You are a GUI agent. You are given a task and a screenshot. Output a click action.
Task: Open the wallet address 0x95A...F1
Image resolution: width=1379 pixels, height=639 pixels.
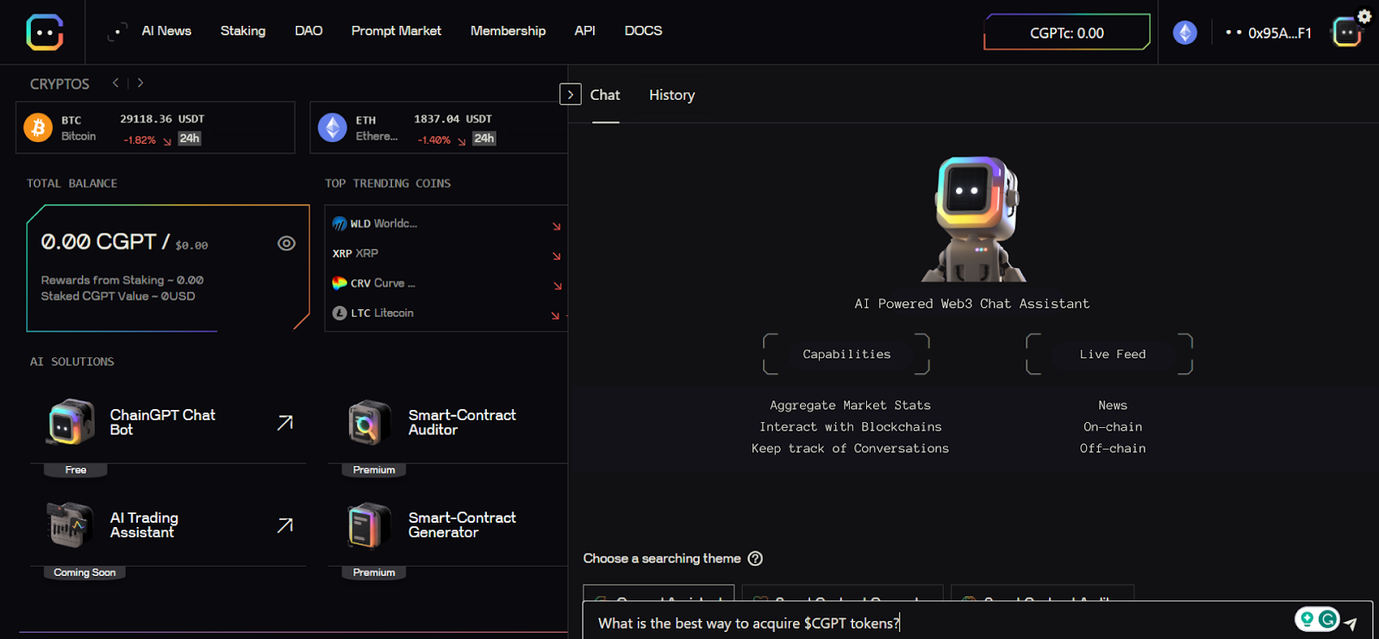click(1280, 33)
